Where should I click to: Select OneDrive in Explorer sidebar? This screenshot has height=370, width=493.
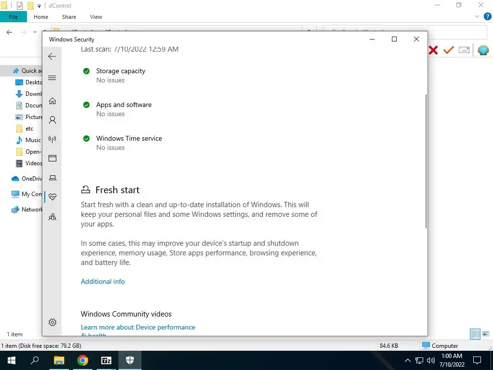click(x=27, y=179)
